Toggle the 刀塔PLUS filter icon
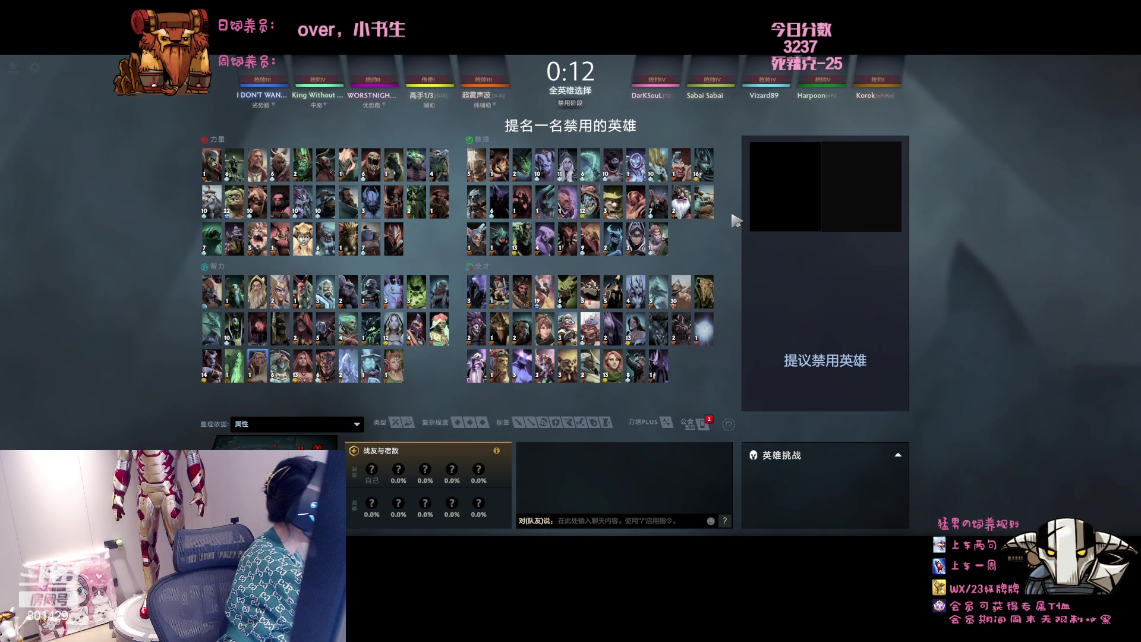 pyautogui.click(x=666, y=423)
